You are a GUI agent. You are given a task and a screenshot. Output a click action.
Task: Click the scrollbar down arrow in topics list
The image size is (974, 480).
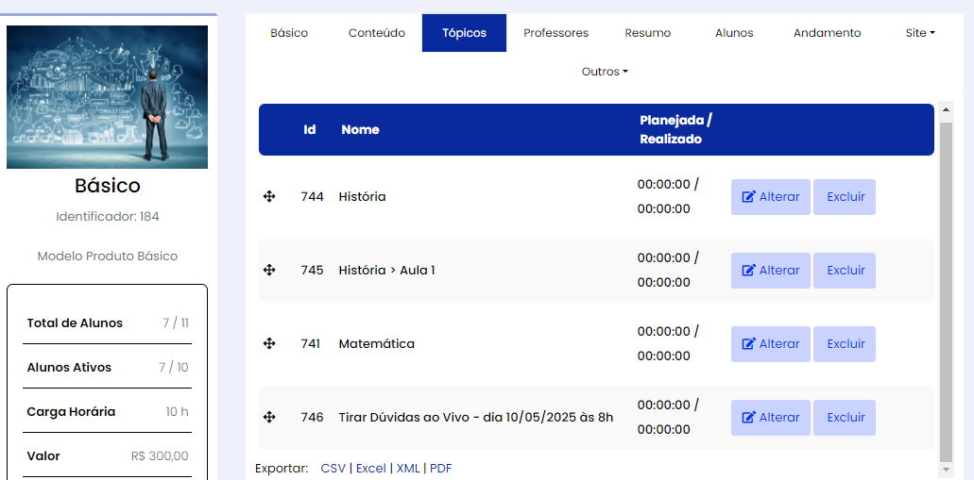point(946,469)
